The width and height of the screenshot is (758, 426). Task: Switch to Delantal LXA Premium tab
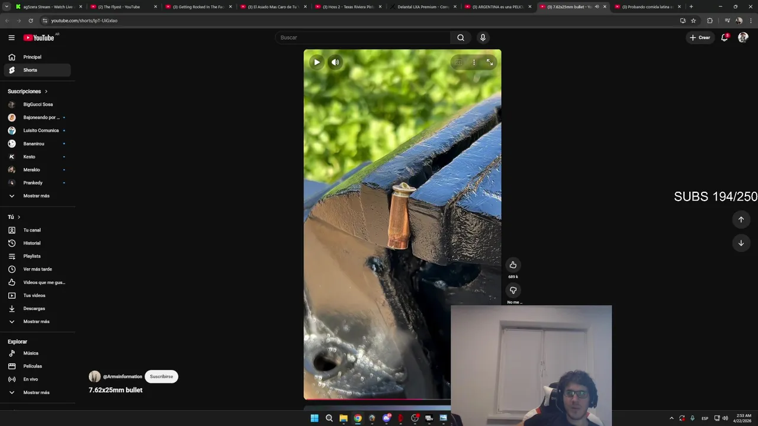point(423,7)
